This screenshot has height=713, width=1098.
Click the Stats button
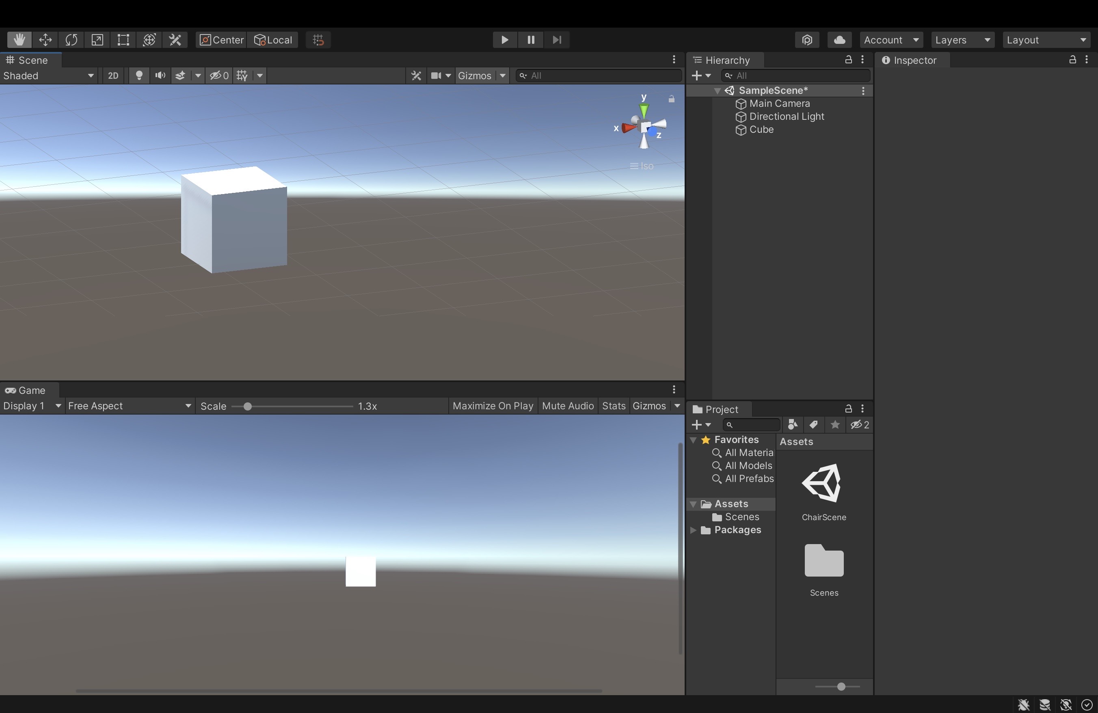coord(613,406)
